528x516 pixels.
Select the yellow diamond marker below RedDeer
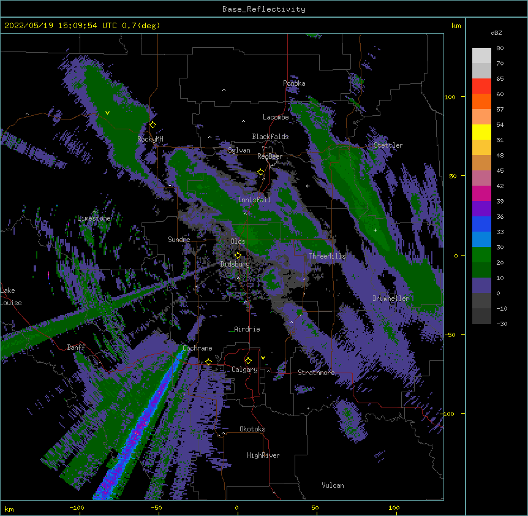tap(261, 172)
